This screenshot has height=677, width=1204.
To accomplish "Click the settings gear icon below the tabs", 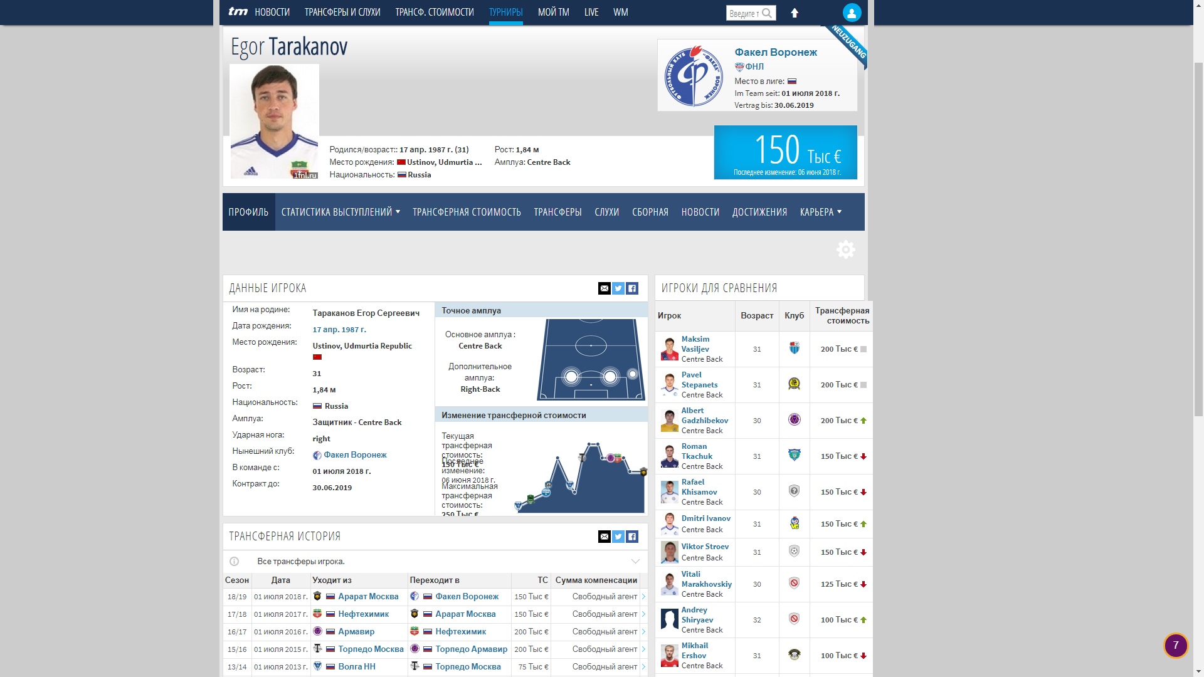I will (845, 249).
